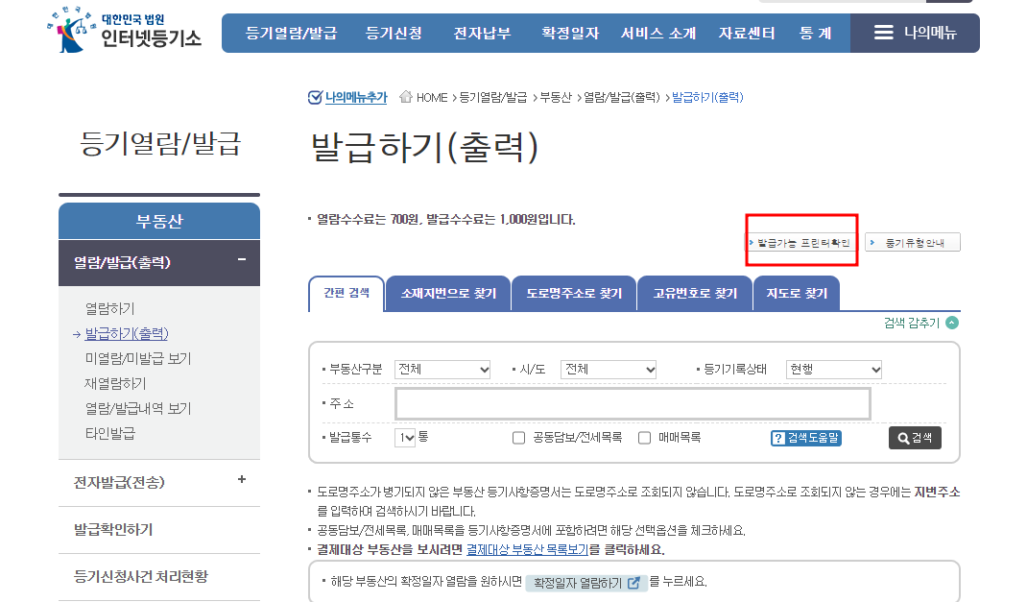Open 등기신청 top menu
The image size is (1027, 602).
[x=394, y=33]
